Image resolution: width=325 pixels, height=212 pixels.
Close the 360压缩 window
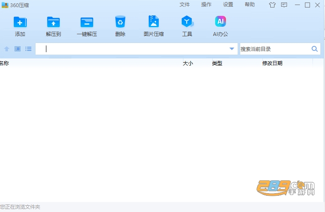tap(317, 5)
